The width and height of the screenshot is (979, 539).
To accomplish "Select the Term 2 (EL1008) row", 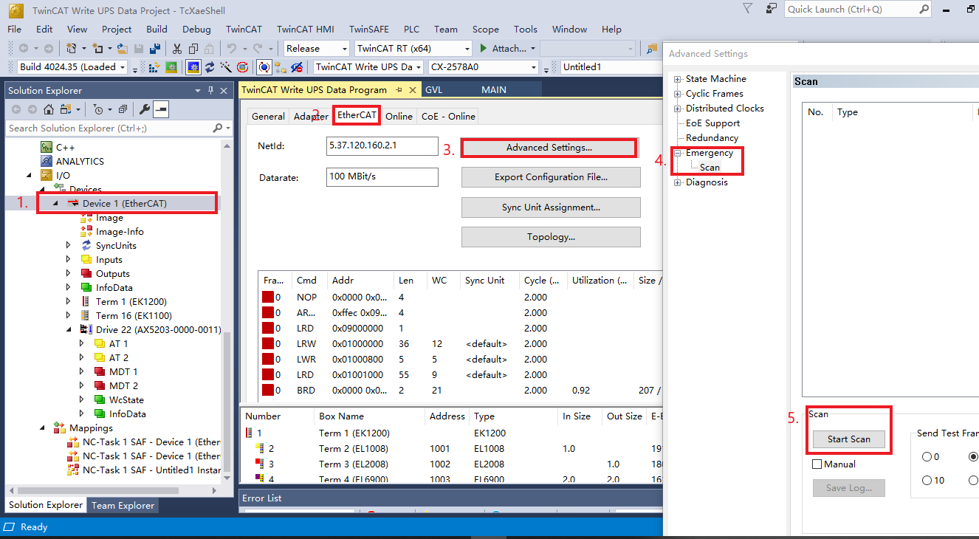I will (450, 449).
